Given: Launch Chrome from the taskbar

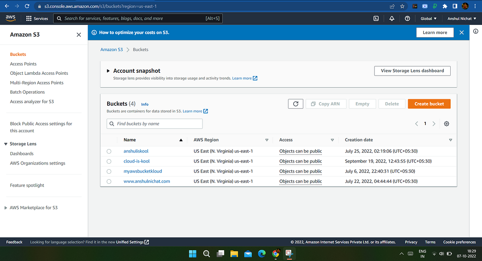Looking at the screenshot, I should pos(276,253).
